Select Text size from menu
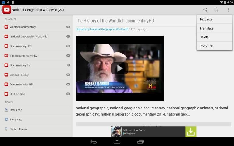 tap(206, 19)
